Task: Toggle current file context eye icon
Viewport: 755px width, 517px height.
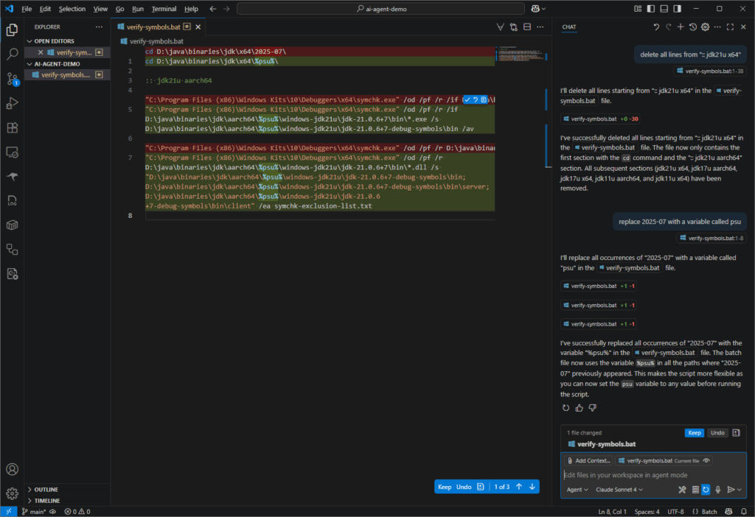Action: (x=706, y=460)
